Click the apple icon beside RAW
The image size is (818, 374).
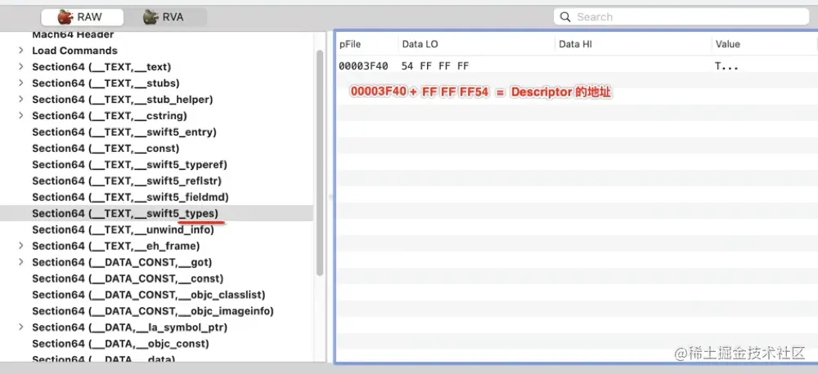pyautogui.click(x=65, y=17)
